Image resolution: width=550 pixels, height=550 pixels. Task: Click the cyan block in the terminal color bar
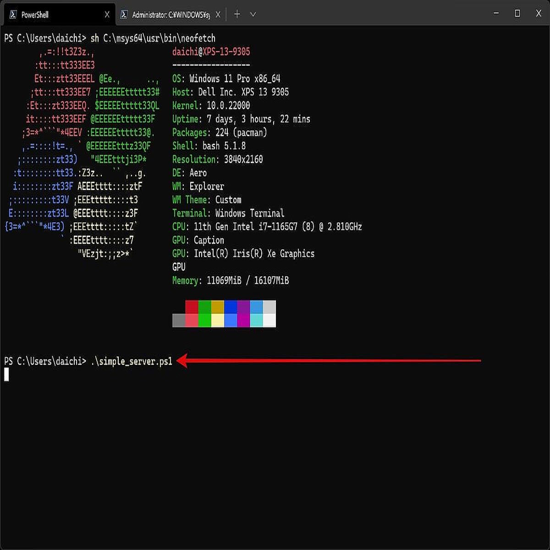coord(256,320)
